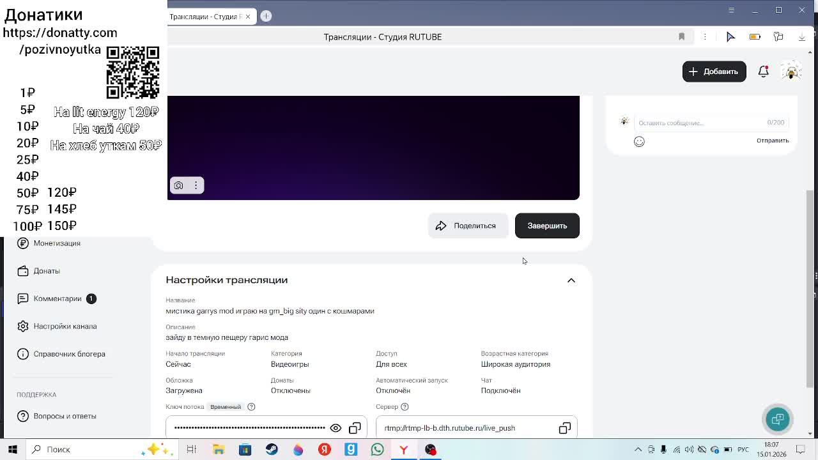Open Донаты in the sidebar
The image size is (818, 460).
coord(38,271)
